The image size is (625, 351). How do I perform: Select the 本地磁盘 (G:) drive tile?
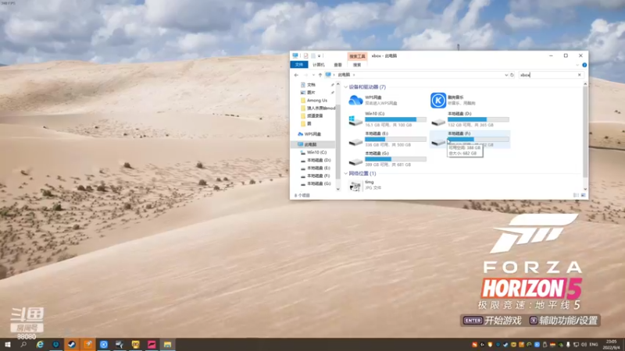[x=387, y=159]
